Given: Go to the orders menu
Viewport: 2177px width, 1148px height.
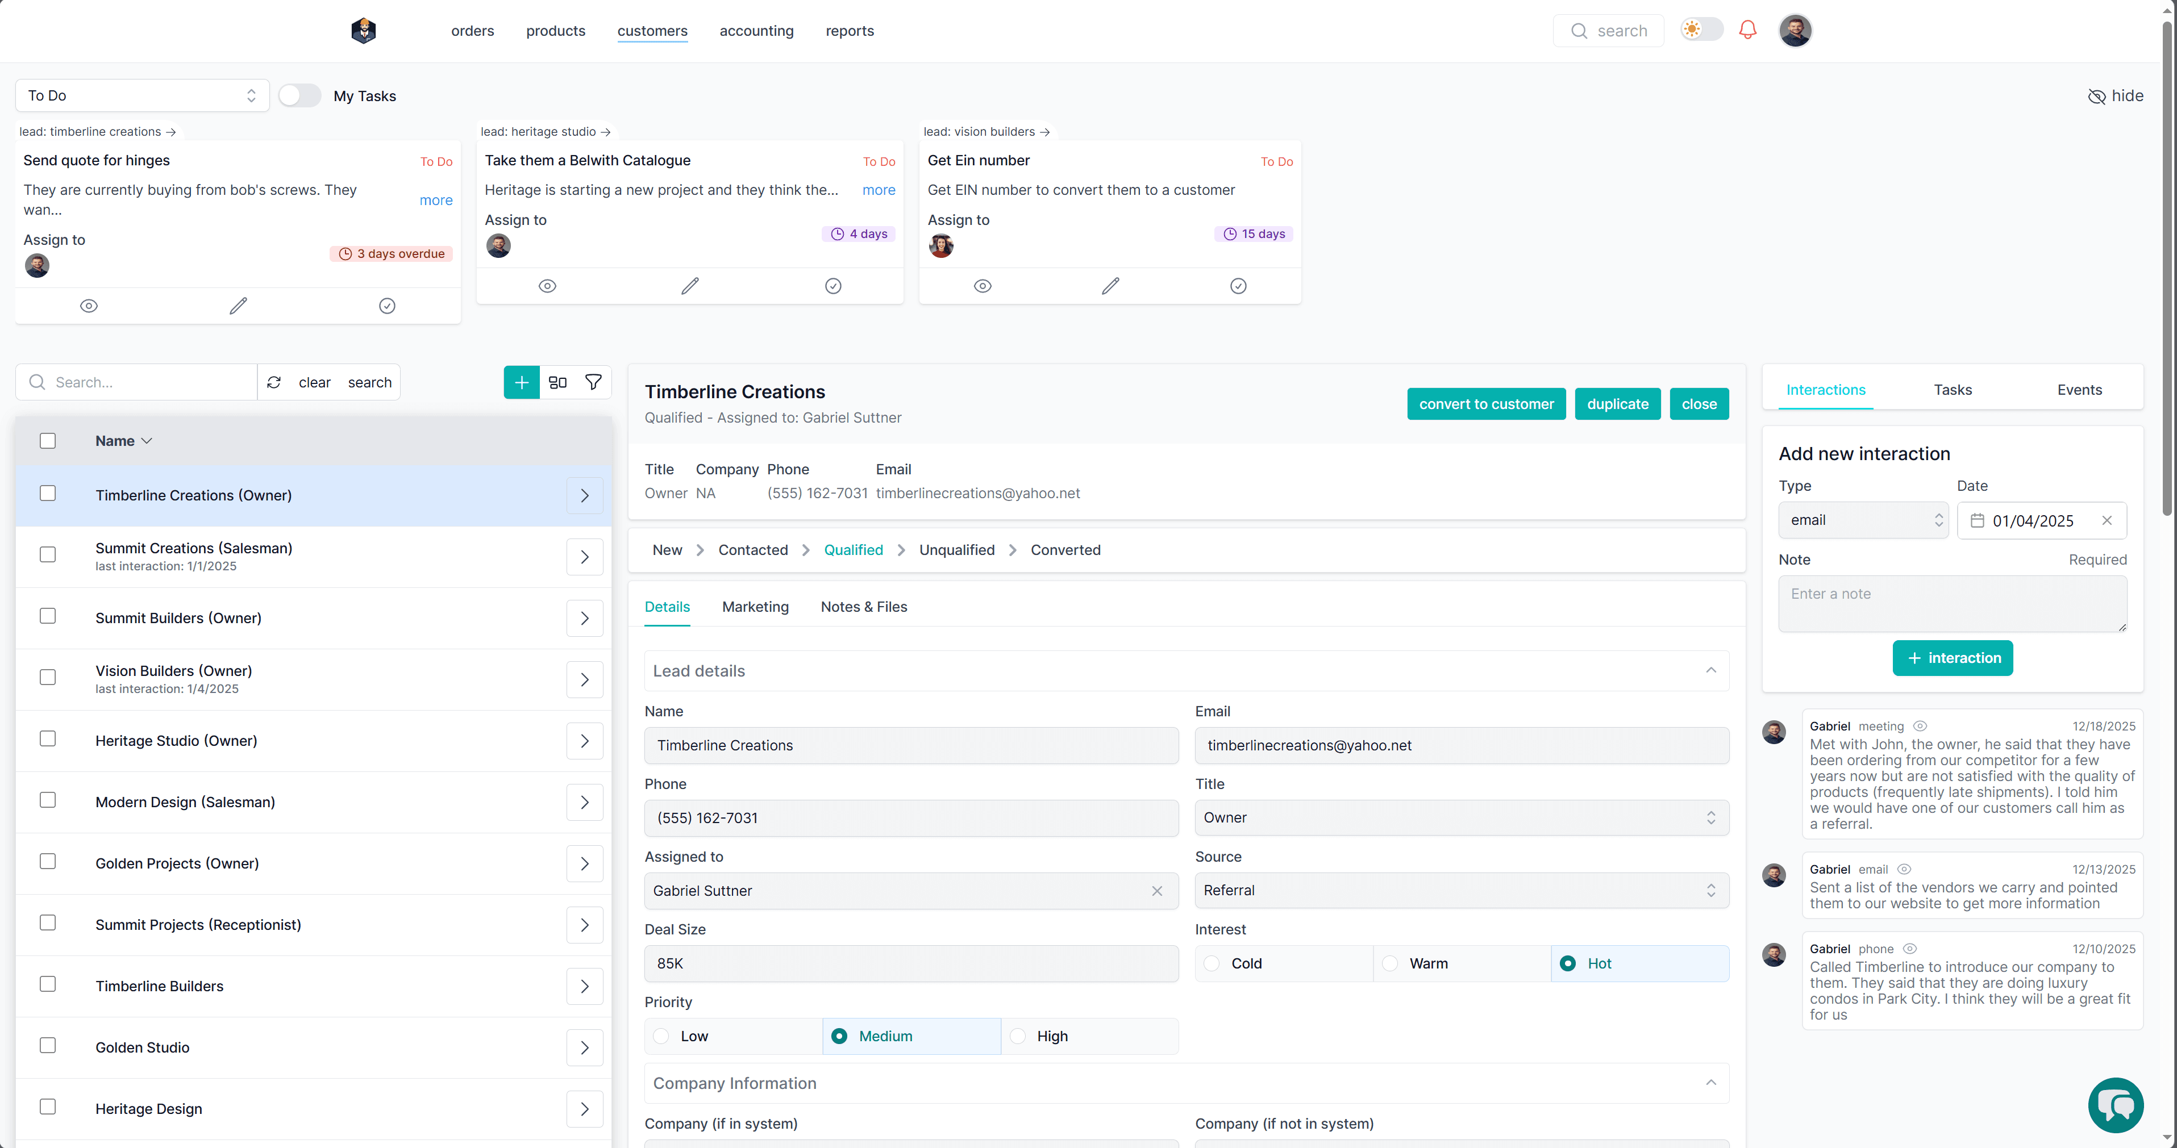Looking at the screenshot, I should pyautogui.click(x=472, y=31).
